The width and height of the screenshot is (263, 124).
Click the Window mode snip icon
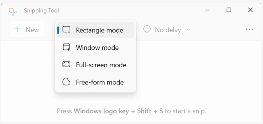click(x=66, y=47)
